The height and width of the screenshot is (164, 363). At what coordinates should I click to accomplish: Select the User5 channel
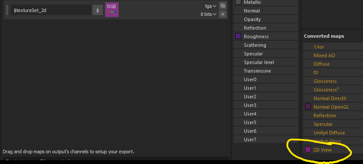(x=265, y=122)
